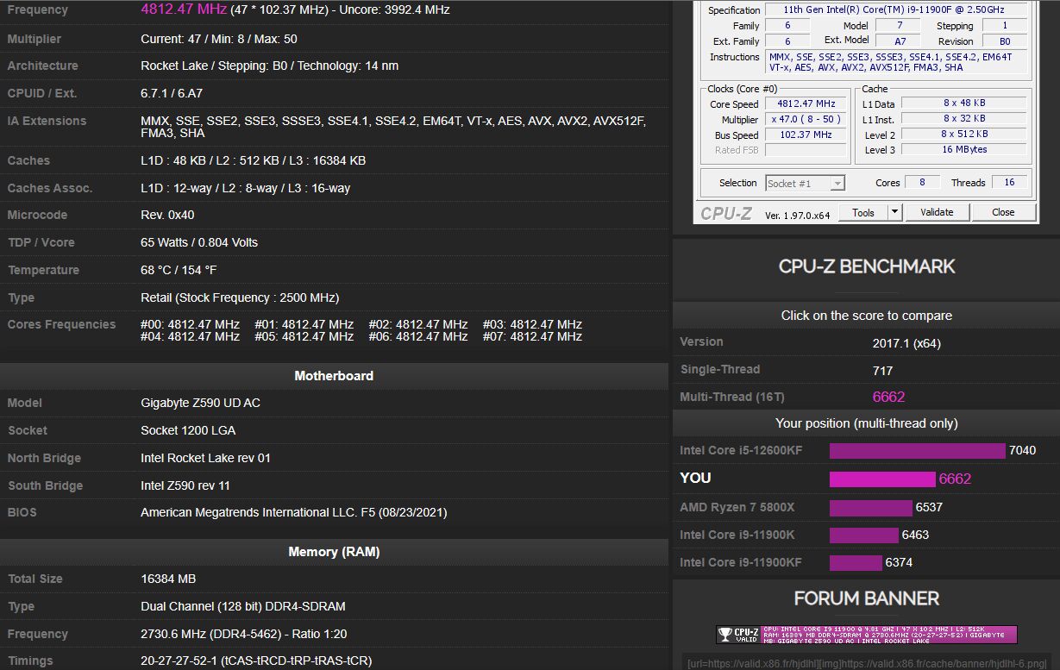This screenshot has width=1060, height=670.
Task: Click the CPUID value 6.7.1 / 6.A7
Action: [x=172, y=93]
